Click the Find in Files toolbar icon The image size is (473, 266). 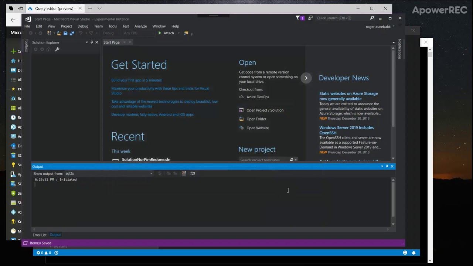click(x=186, y=33)
